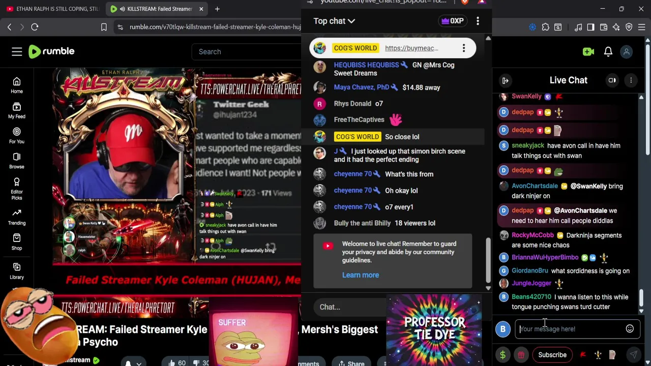Open Shop in the sidebar

(17, 242)
